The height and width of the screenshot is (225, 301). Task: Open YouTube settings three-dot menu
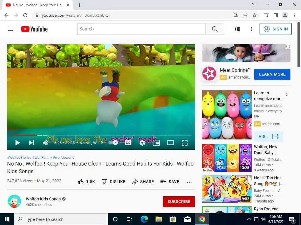(251, 29)
